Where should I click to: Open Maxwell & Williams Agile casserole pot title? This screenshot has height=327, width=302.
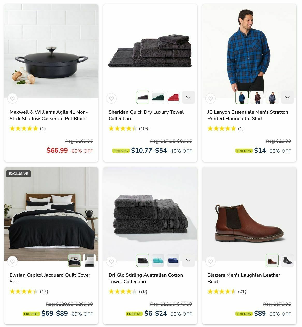(48, 115)
